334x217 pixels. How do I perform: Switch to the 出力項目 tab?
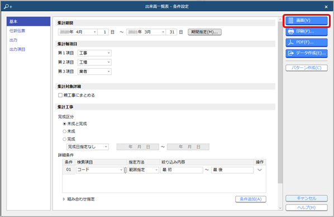pos(17,49)
